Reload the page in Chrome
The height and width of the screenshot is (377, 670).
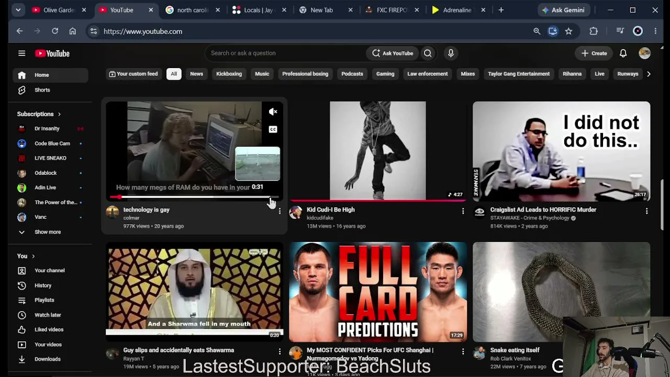pos(55,31)
